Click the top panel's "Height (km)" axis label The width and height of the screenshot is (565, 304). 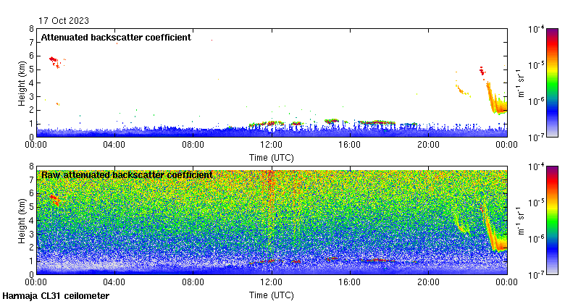[x=22, y=83]
